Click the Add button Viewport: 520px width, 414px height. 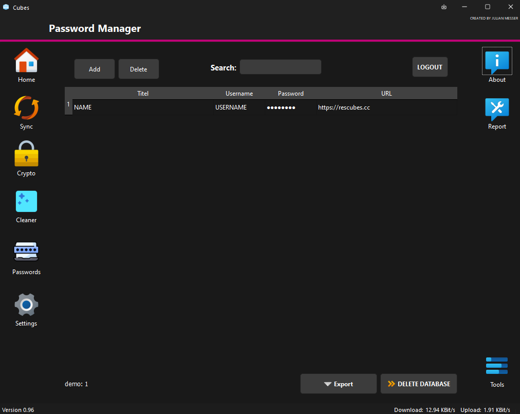[x=95, y=69]
